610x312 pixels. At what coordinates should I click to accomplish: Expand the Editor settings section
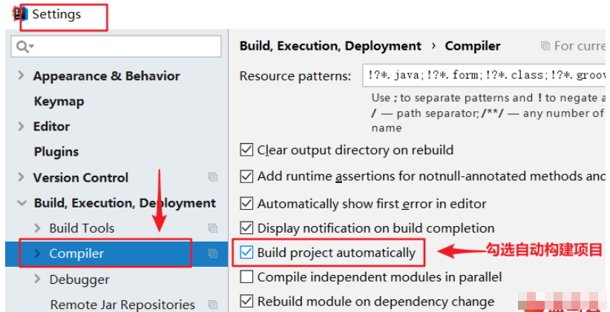pos(21,127)
